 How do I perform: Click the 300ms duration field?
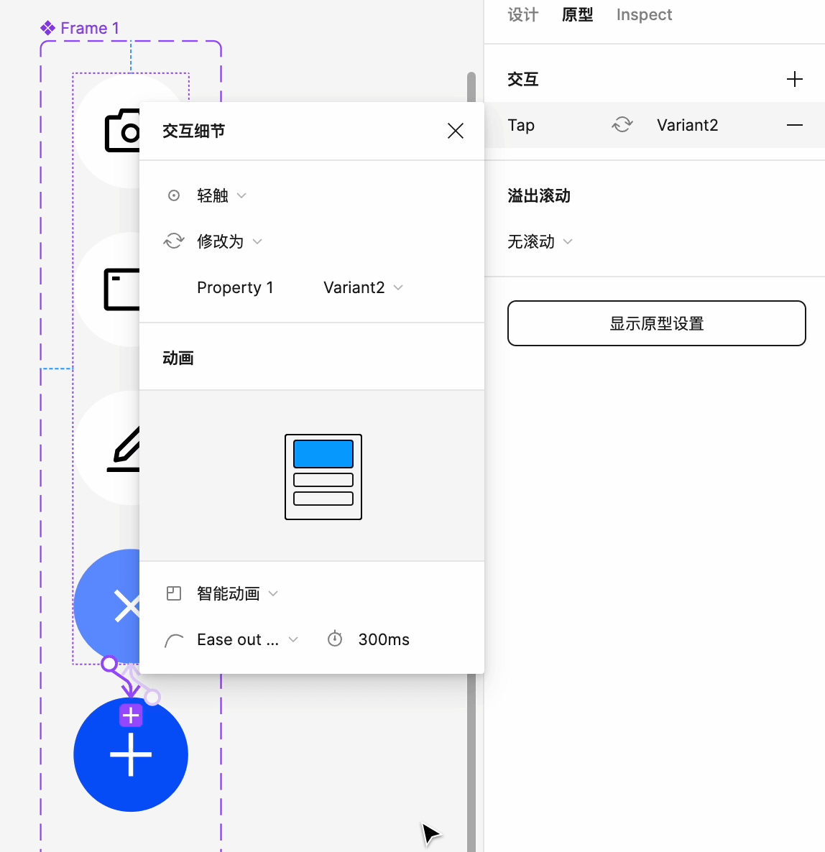coord(383,639)
